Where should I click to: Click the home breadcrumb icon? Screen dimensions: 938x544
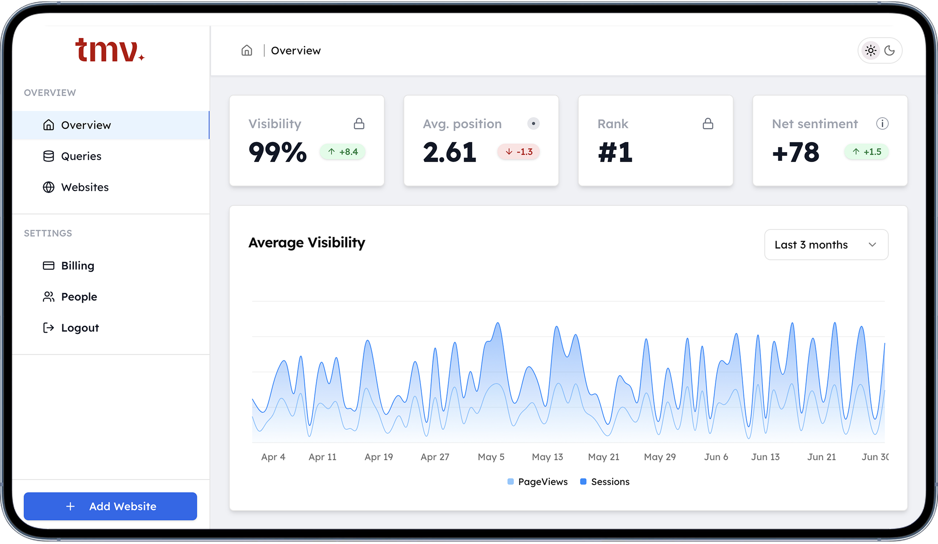tap(247, 50)
